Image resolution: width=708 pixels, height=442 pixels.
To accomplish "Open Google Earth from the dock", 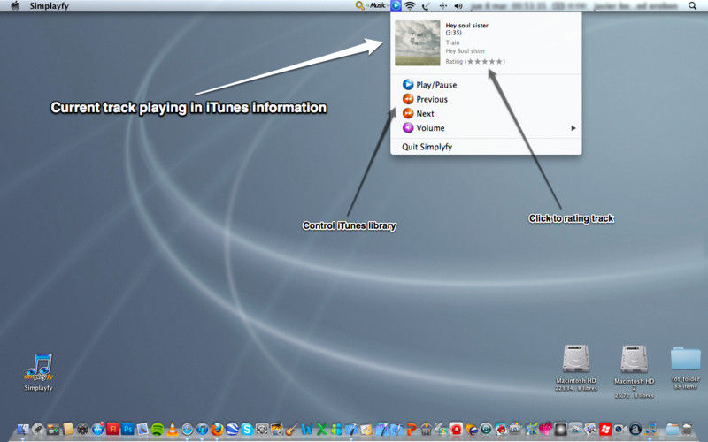I will (x=232, y=430).
